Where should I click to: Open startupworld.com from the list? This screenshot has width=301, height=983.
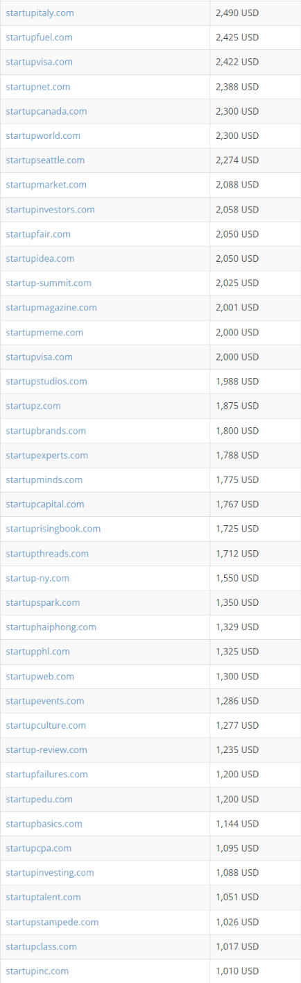tap(43, 135)
